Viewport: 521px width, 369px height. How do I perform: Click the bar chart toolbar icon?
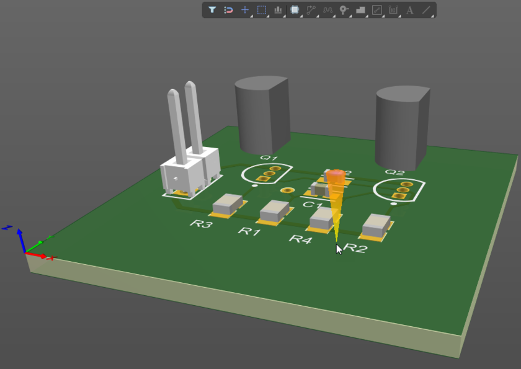coord(278,9)
